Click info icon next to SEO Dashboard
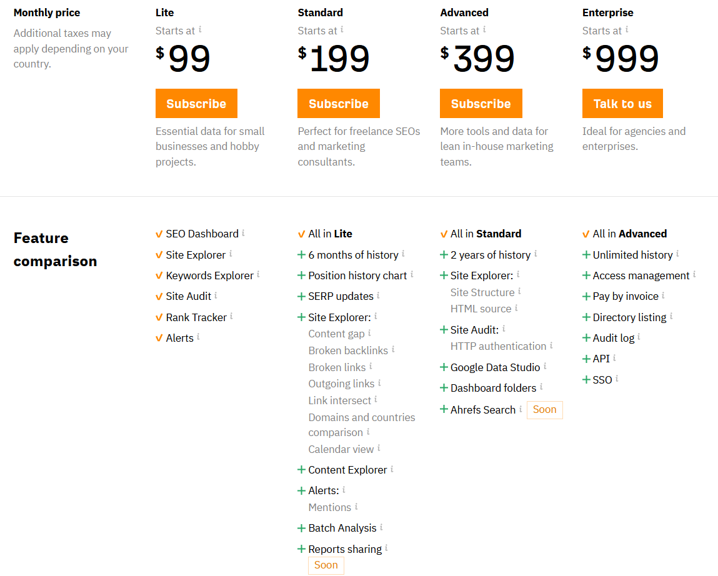The image size is (718, 576). 243,233
